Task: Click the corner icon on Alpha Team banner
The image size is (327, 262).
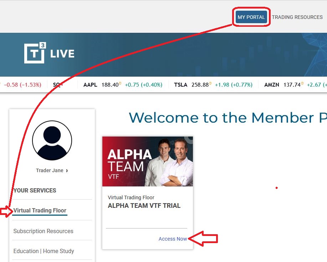Action: point(190,139)
